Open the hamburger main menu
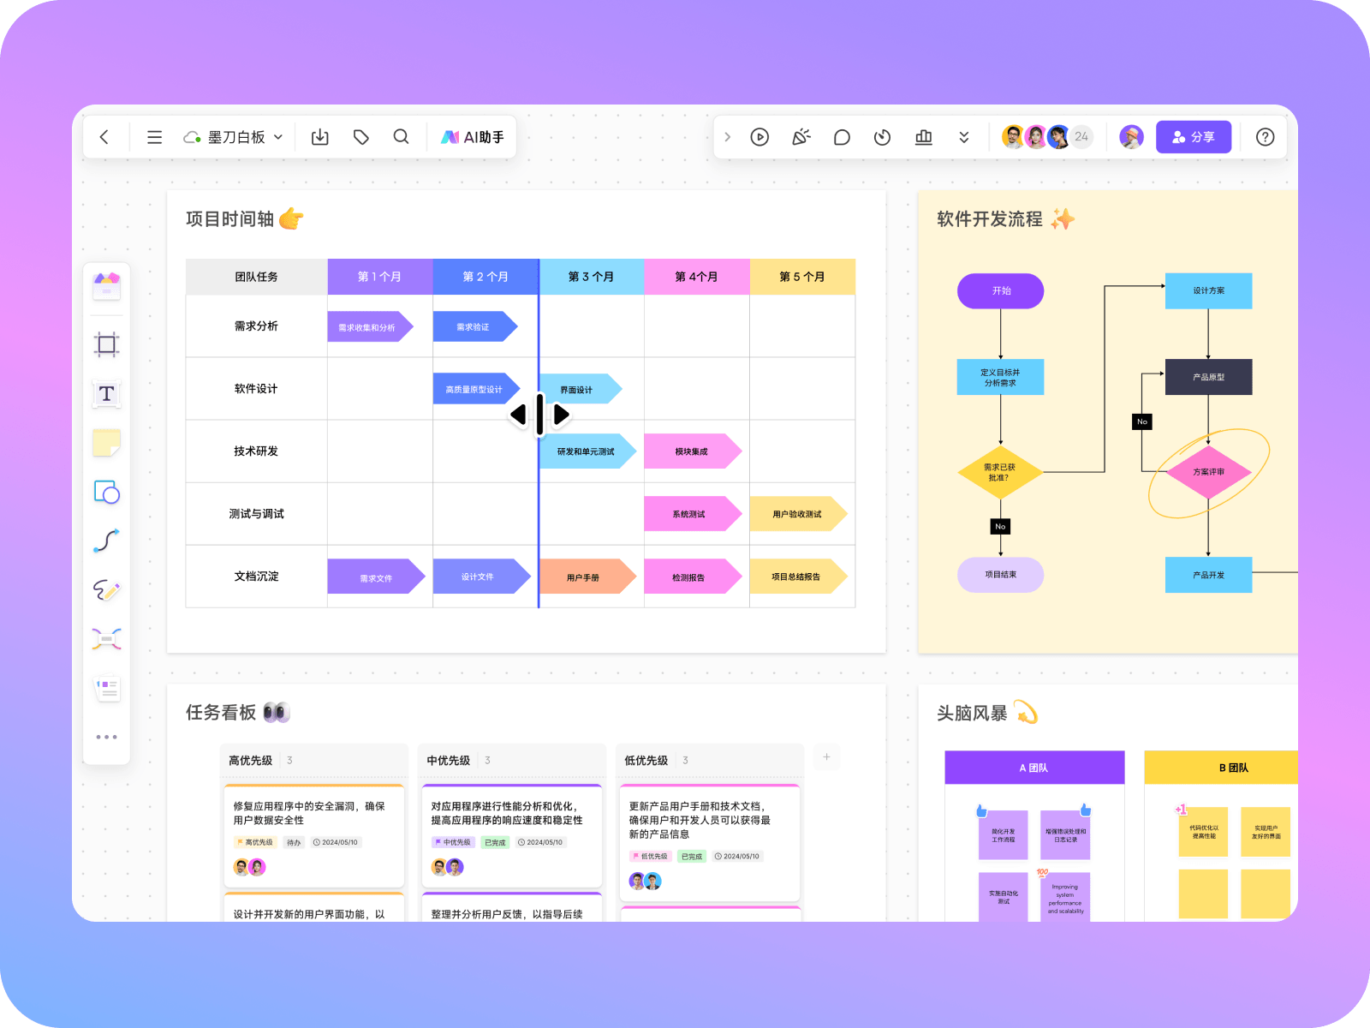This screenshot has width=1370, height=1028. tap(154, 137)
